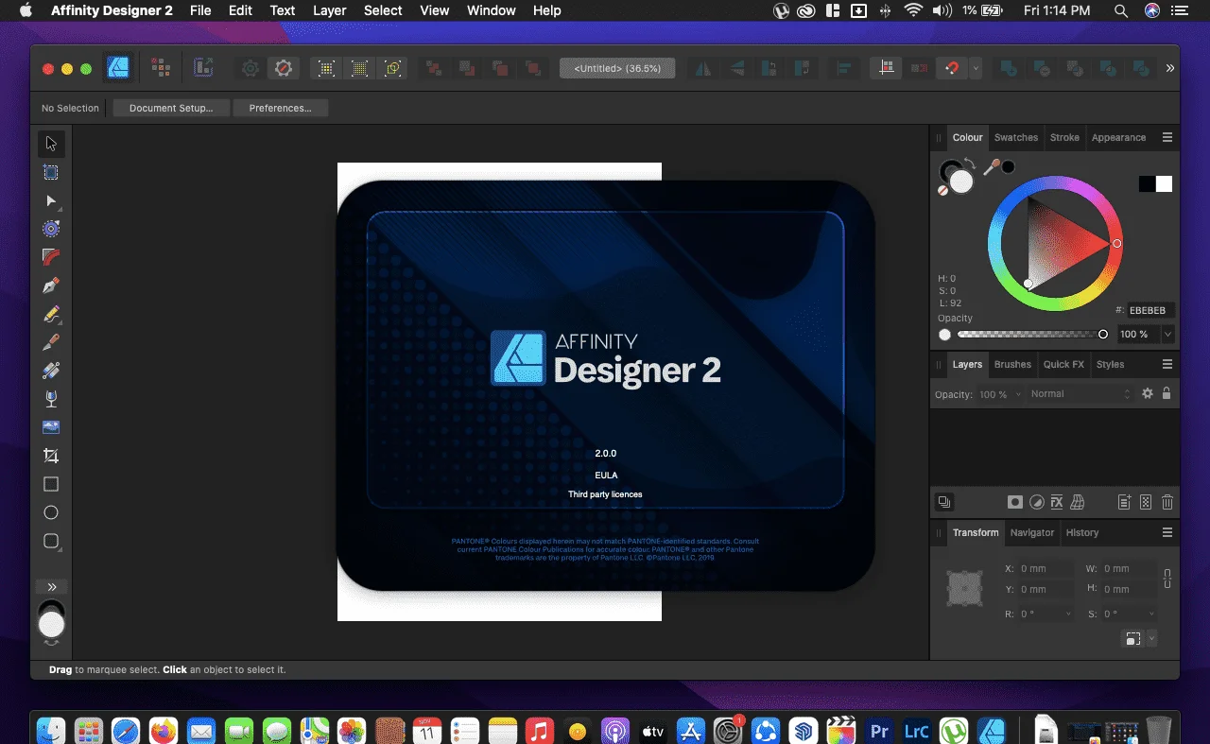Switch to Designer Persona in toolbar

pos(117,68)
